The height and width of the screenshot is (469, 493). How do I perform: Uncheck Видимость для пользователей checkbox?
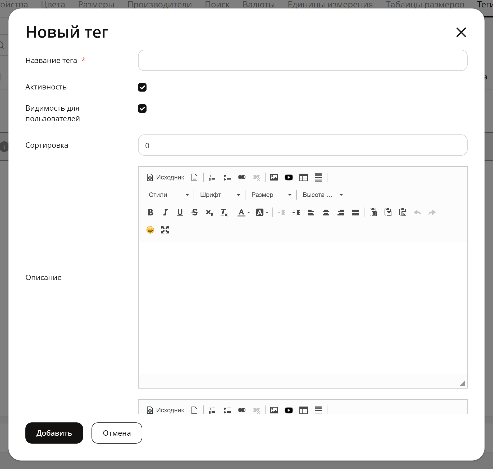142,109
